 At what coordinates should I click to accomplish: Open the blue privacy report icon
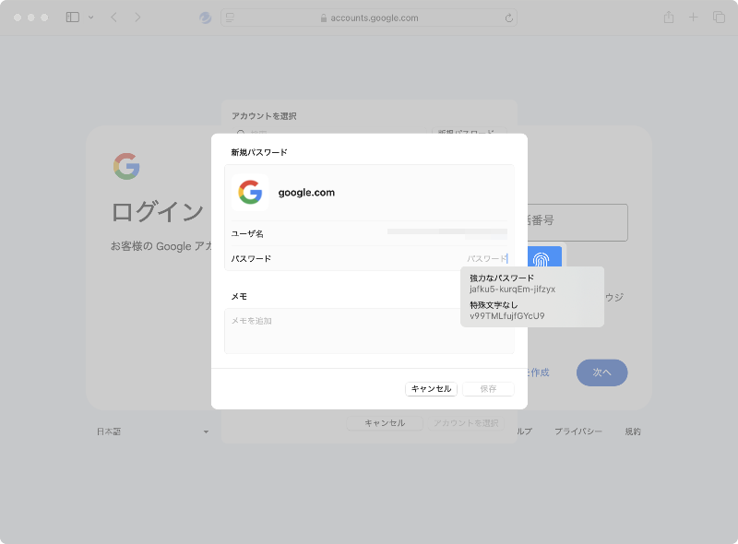click(x=205, y=18)
